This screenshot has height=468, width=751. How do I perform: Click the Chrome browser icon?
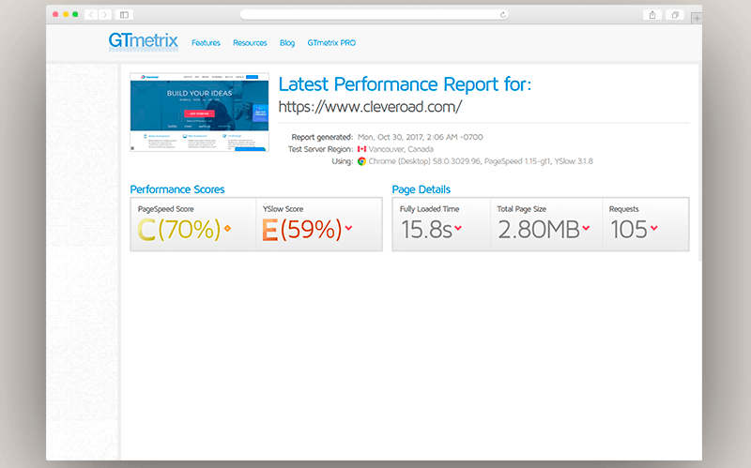[361, 161]
